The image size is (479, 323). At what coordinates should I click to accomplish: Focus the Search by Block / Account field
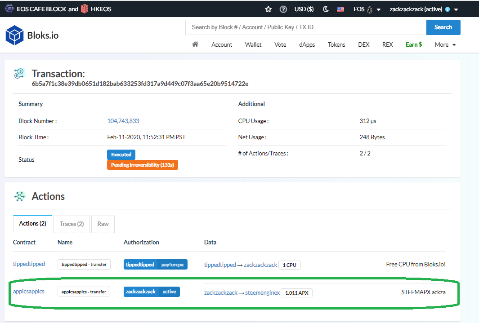(x=306, y=27)
